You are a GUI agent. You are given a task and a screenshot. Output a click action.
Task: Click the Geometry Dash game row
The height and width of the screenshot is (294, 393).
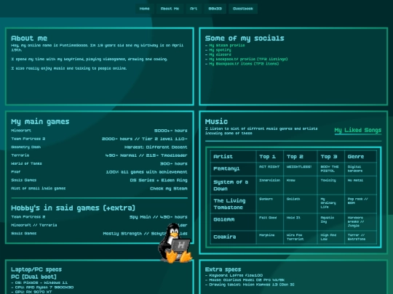(99, 147)
